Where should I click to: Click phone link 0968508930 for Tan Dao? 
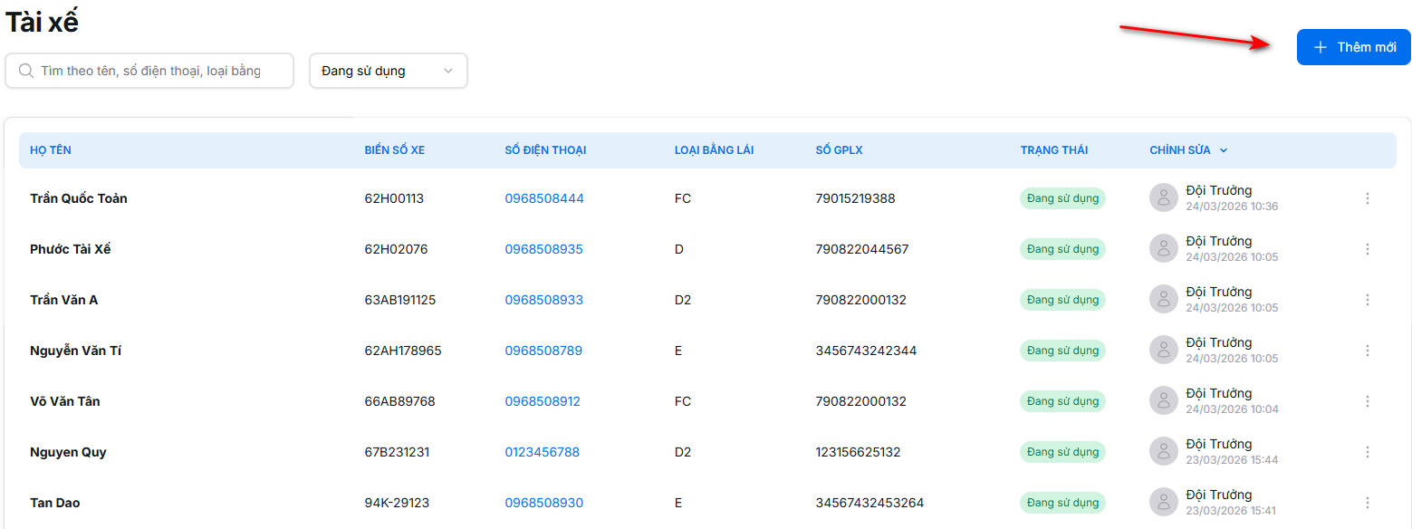(x=543, y=503)
